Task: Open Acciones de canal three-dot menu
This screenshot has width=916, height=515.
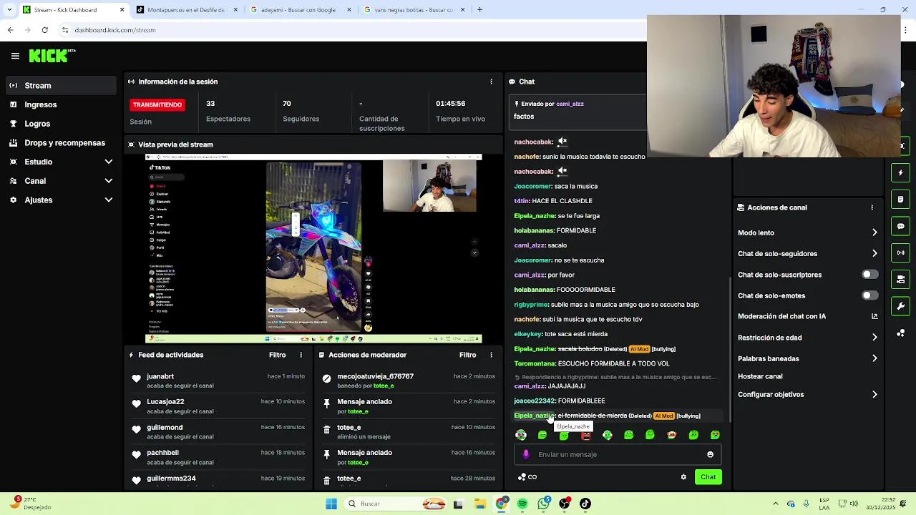Action: click(872, 207)
